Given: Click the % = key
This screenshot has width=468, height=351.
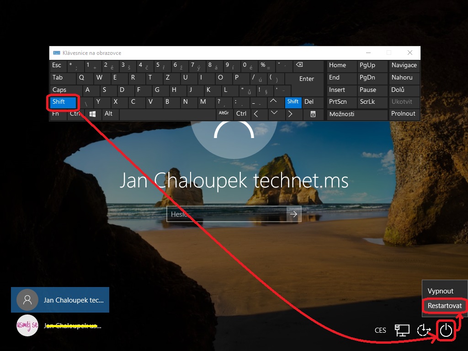Looking at the screenshot, I should click(x=266, y=66).
